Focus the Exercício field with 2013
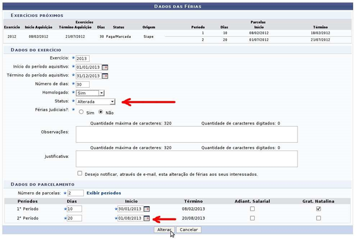Image resolution: width=356 pixels, height=239 pixels. coord(83,58)
